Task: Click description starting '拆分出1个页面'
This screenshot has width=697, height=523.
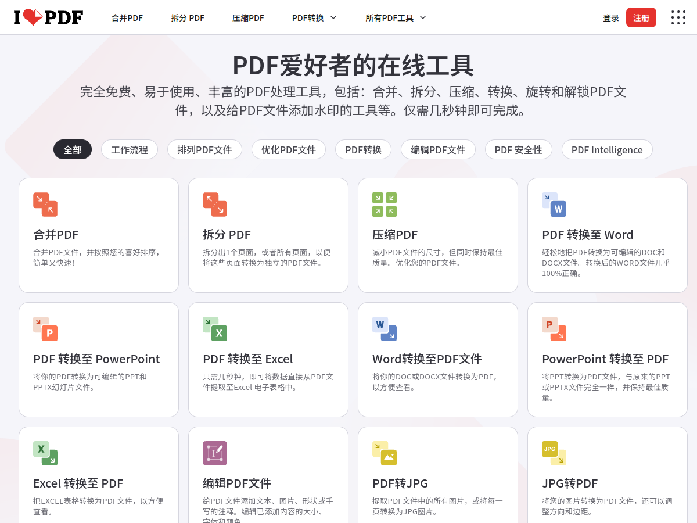Action: (x=267, y=257)
